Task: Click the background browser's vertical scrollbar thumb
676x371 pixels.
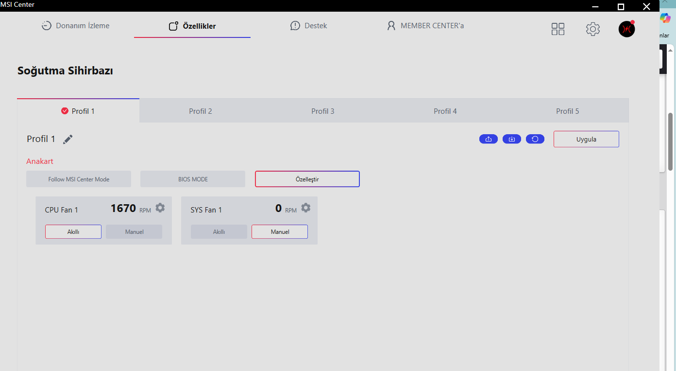Action: (x=671, y=141)
